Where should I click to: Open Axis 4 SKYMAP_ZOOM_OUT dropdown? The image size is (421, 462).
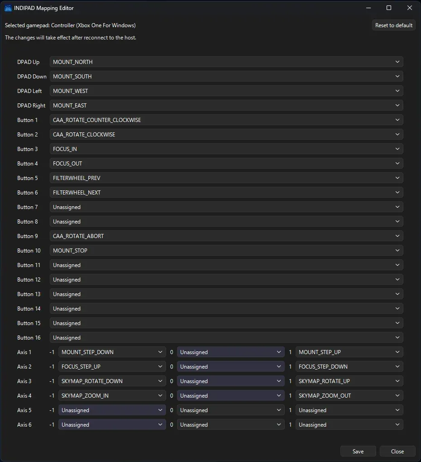(349, 396)
